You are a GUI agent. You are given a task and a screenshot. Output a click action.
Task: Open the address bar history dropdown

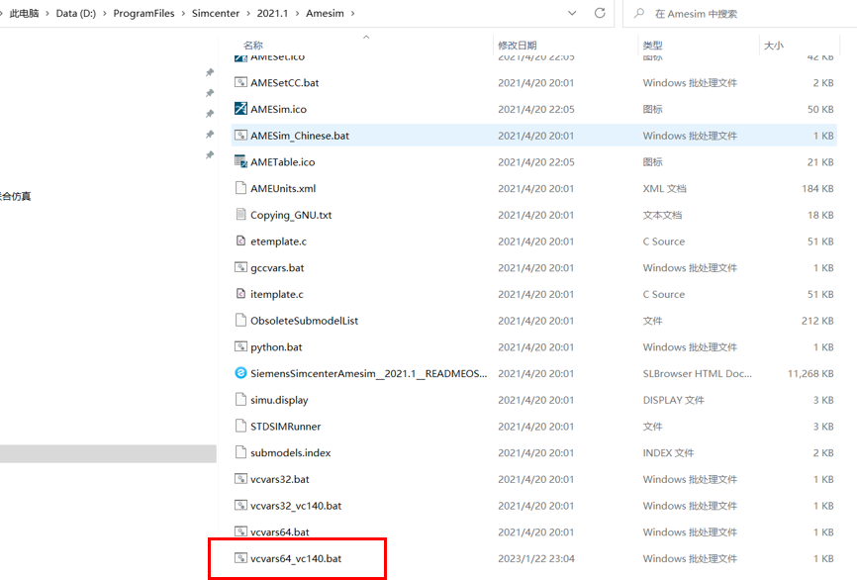tap(572, 13)
